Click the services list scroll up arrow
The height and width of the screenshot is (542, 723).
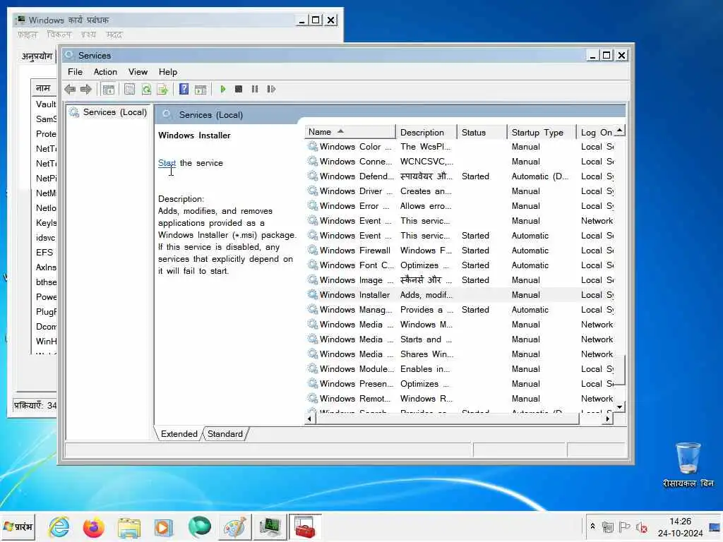620,131
